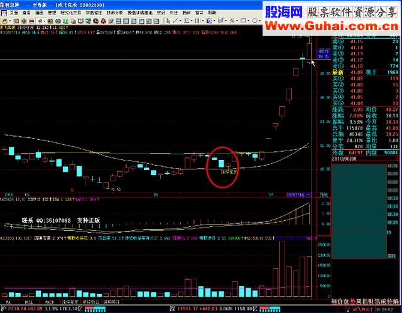Click the period label right of the date axis
This screenshot has height=313, width=402.
[324, 195]
